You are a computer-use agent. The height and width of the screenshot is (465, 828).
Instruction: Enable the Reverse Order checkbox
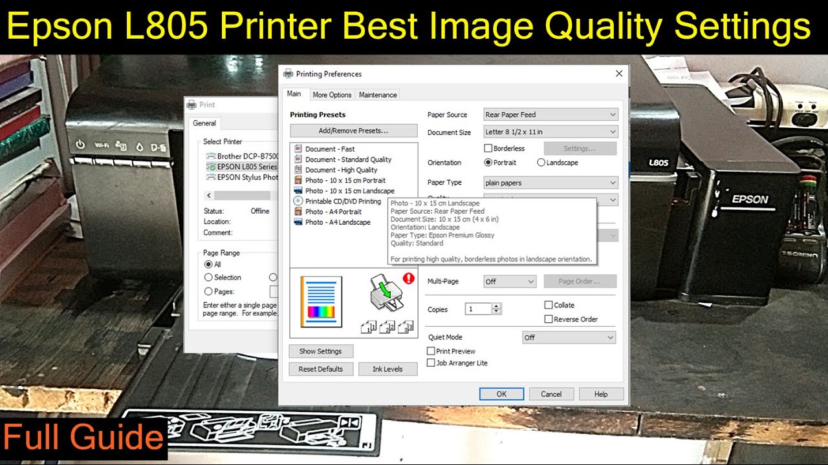coord(549,319)
